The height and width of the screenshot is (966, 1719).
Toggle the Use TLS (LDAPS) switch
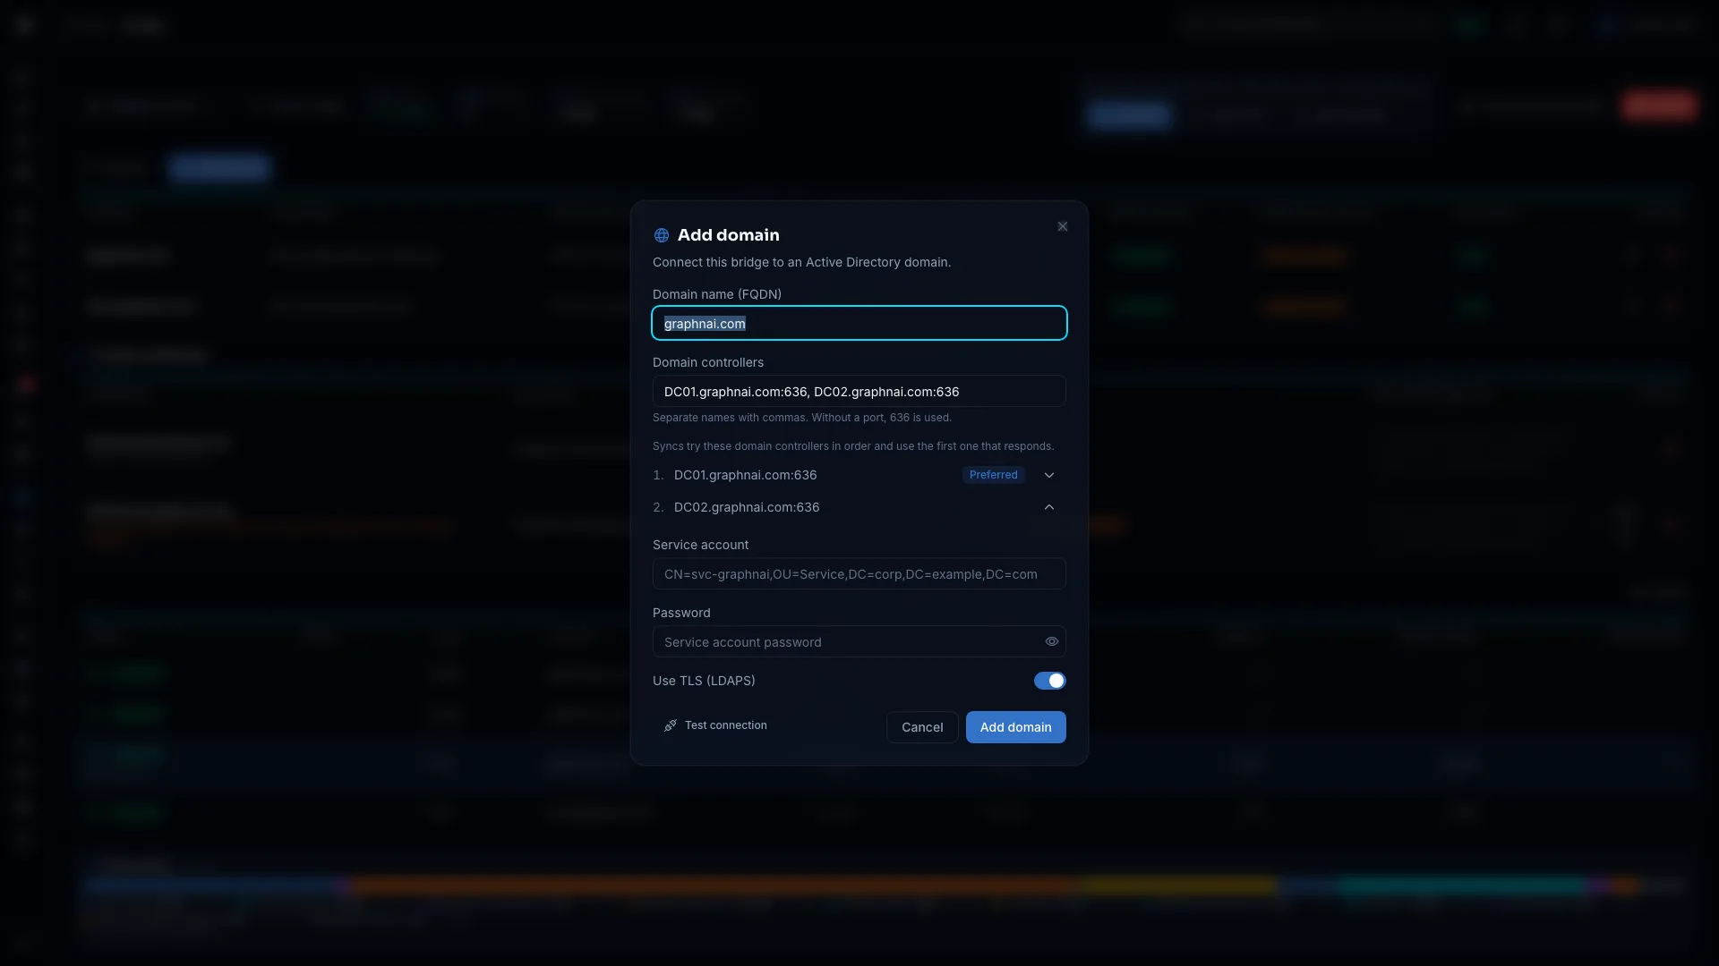(1049, 681)
